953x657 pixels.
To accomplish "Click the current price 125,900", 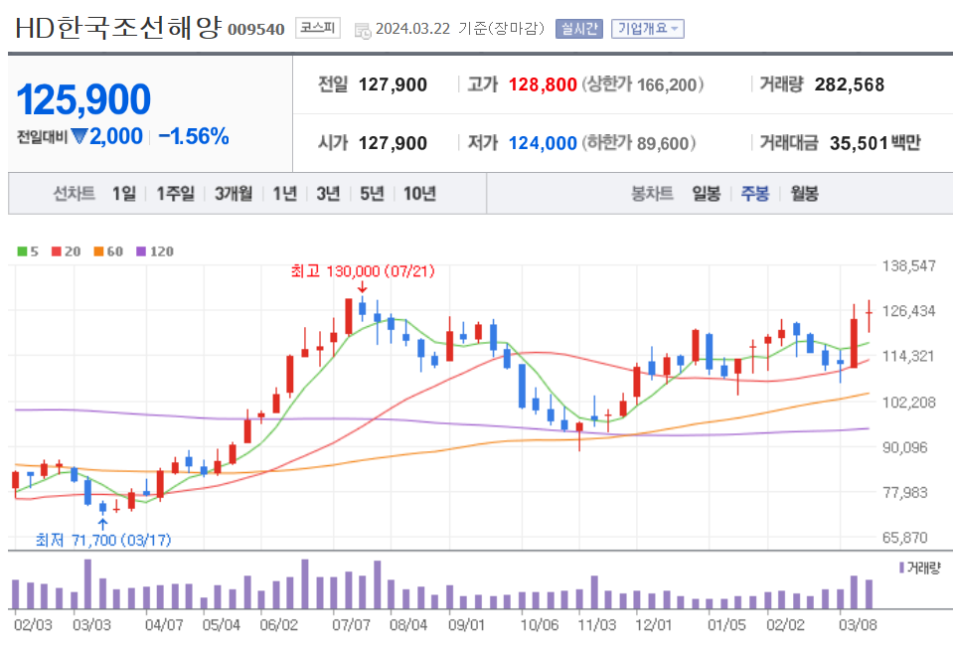I will pos(83,99).
